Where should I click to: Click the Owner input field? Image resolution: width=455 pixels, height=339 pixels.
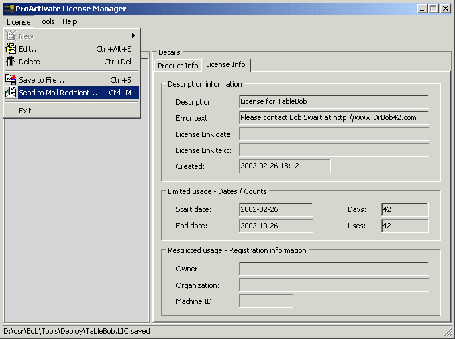pos(334,269)
